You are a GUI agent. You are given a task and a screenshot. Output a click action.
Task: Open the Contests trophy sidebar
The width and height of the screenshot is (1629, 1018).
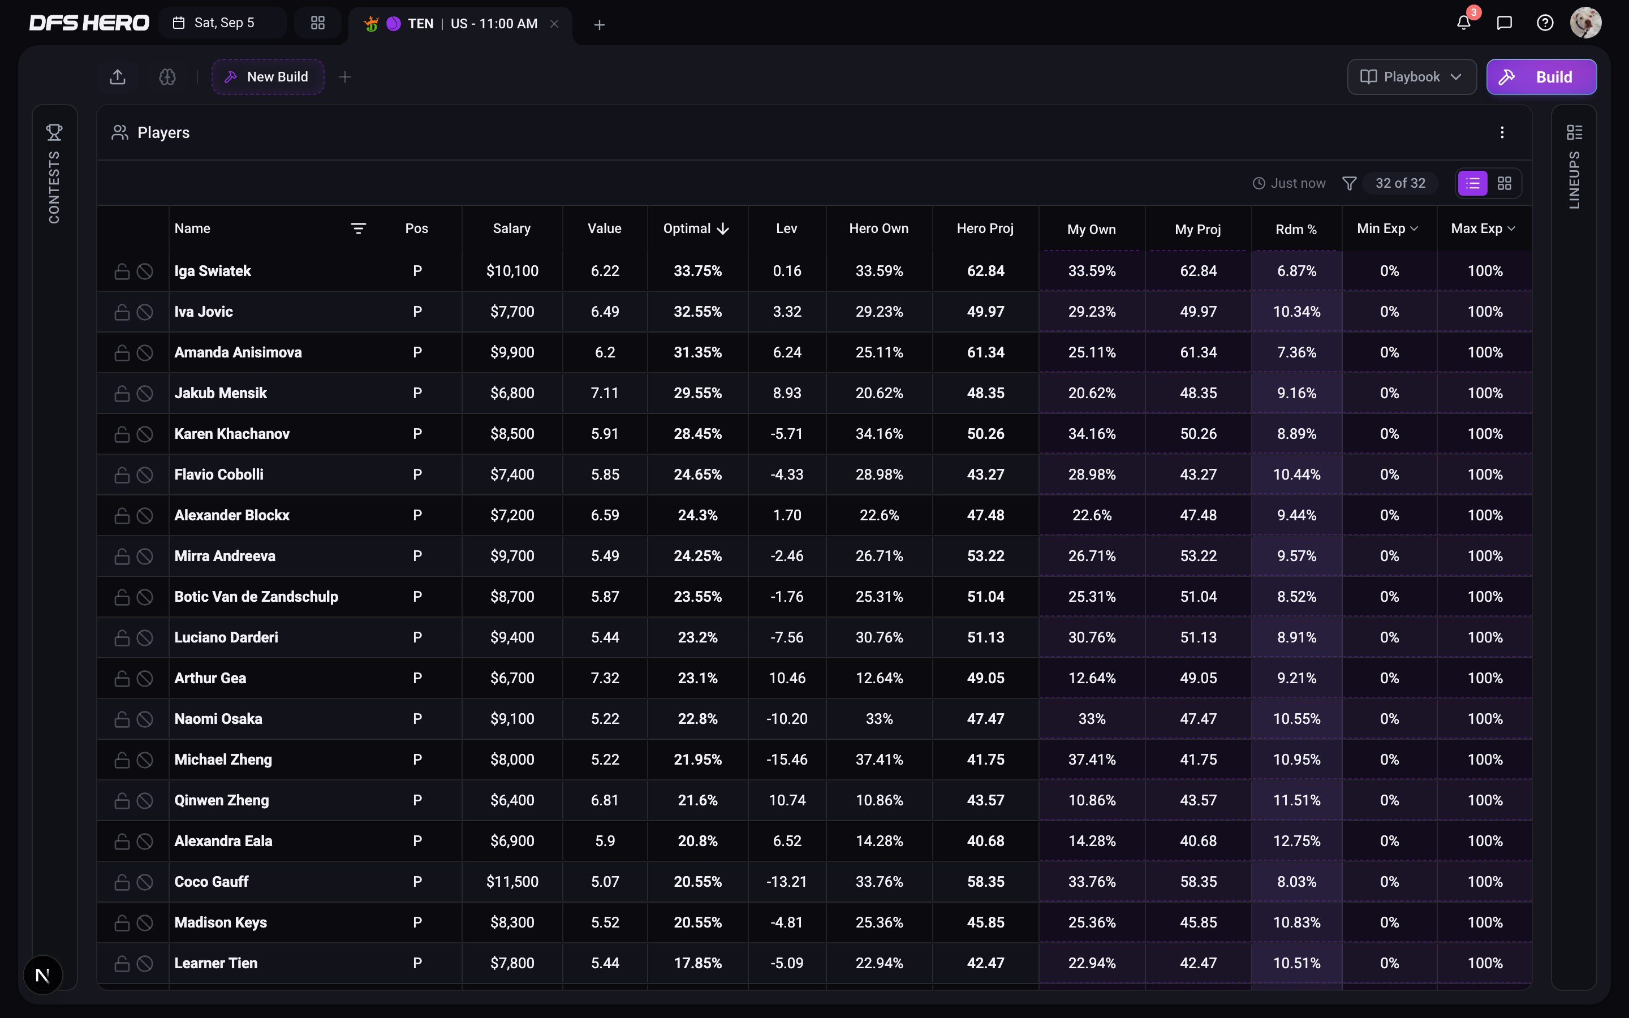tap(54, 174)
